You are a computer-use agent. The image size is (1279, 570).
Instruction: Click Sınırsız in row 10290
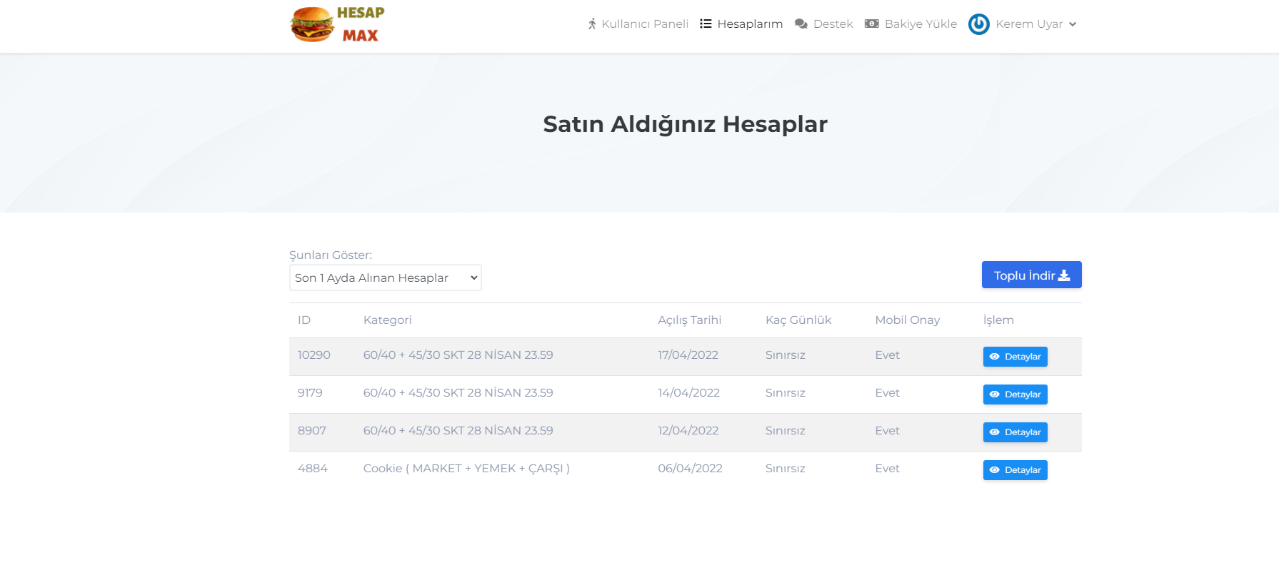click(x=786, y=355)
